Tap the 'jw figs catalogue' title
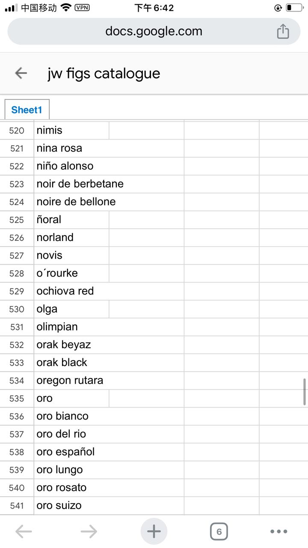 pyautogui.click(x=104, y=73)
